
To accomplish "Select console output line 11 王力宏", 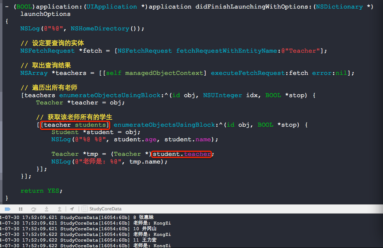I will click(x=78, y=240).
